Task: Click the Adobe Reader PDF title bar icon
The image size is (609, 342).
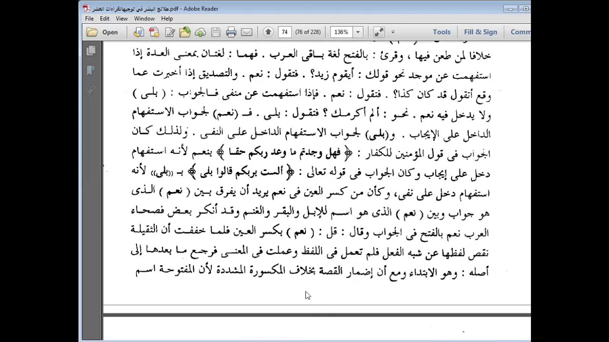Action: (86, 9)
